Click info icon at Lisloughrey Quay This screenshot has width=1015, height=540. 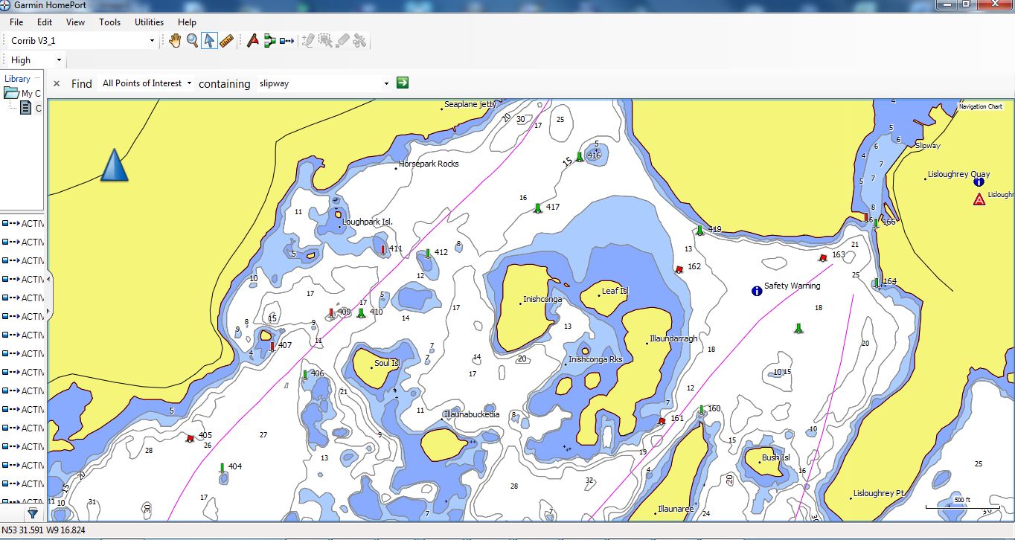(x=979, y=181)
